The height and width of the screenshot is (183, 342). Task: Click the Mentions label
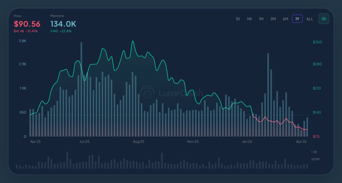pyautogui.click(x=57, y=16)
